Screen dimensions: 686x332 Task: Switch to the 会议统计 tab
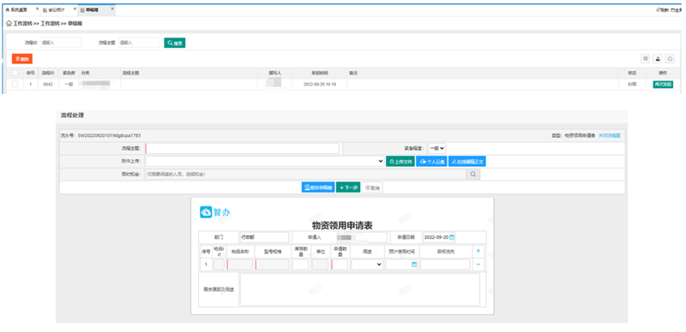(57, 9)
